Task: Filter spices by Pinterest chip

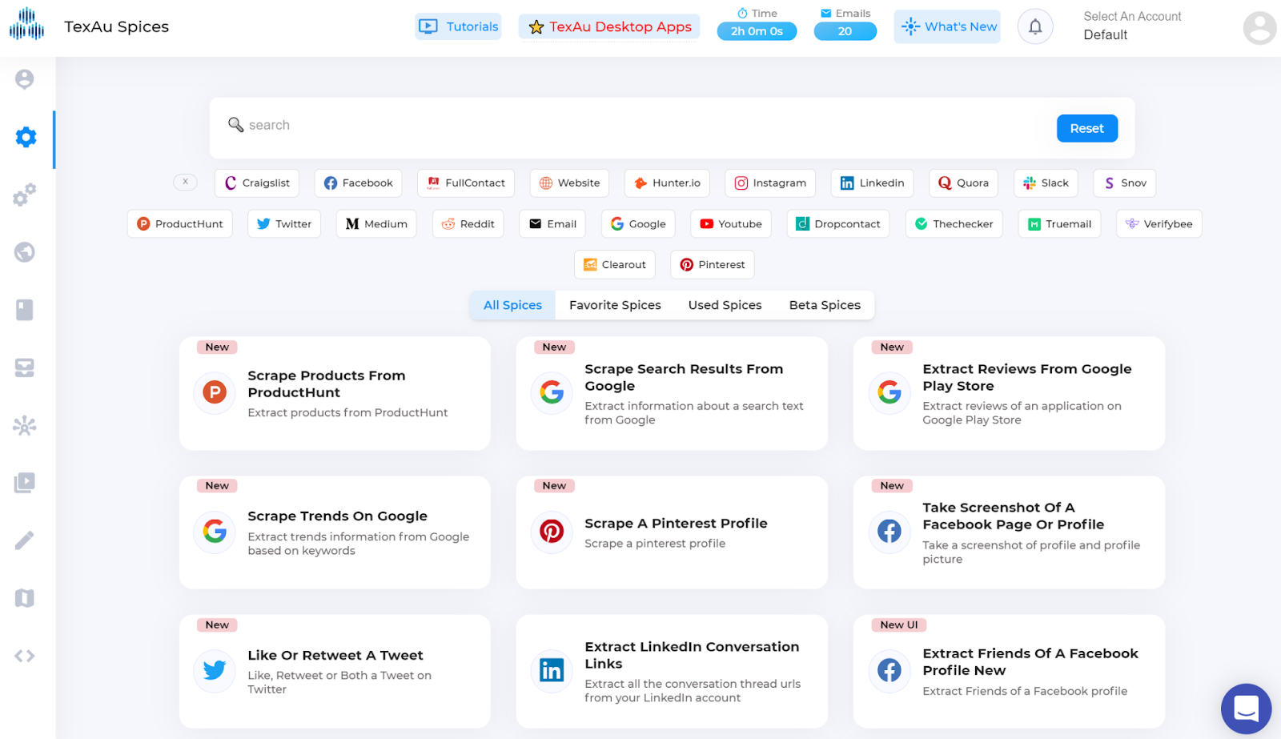Action: click(712, 264)
